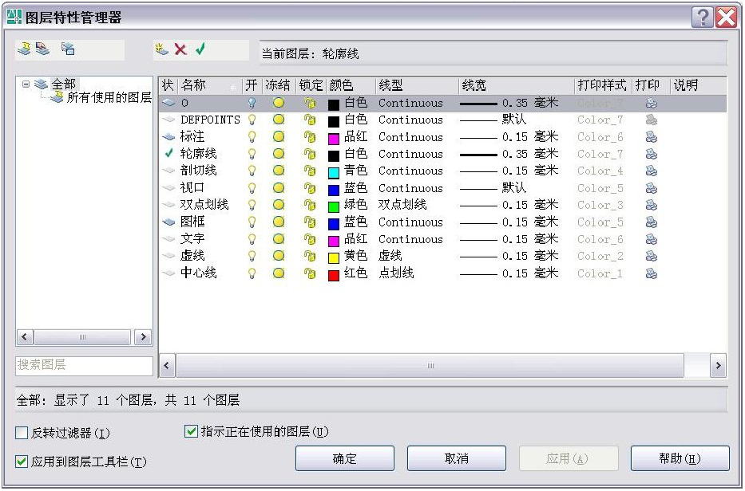Select the 所有使用的图层 filter tree item

[x=109, y=97]
